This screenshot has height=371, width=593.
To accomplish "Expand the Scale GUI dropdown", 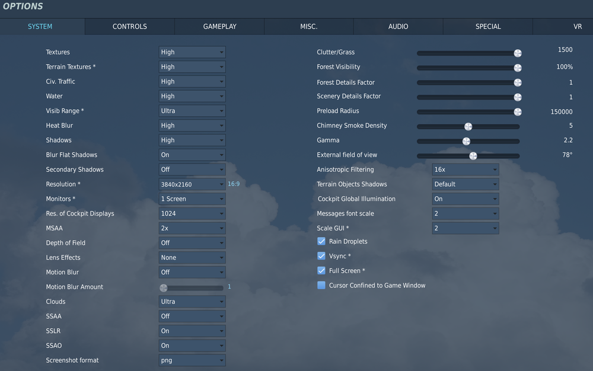I will point(466,228).
